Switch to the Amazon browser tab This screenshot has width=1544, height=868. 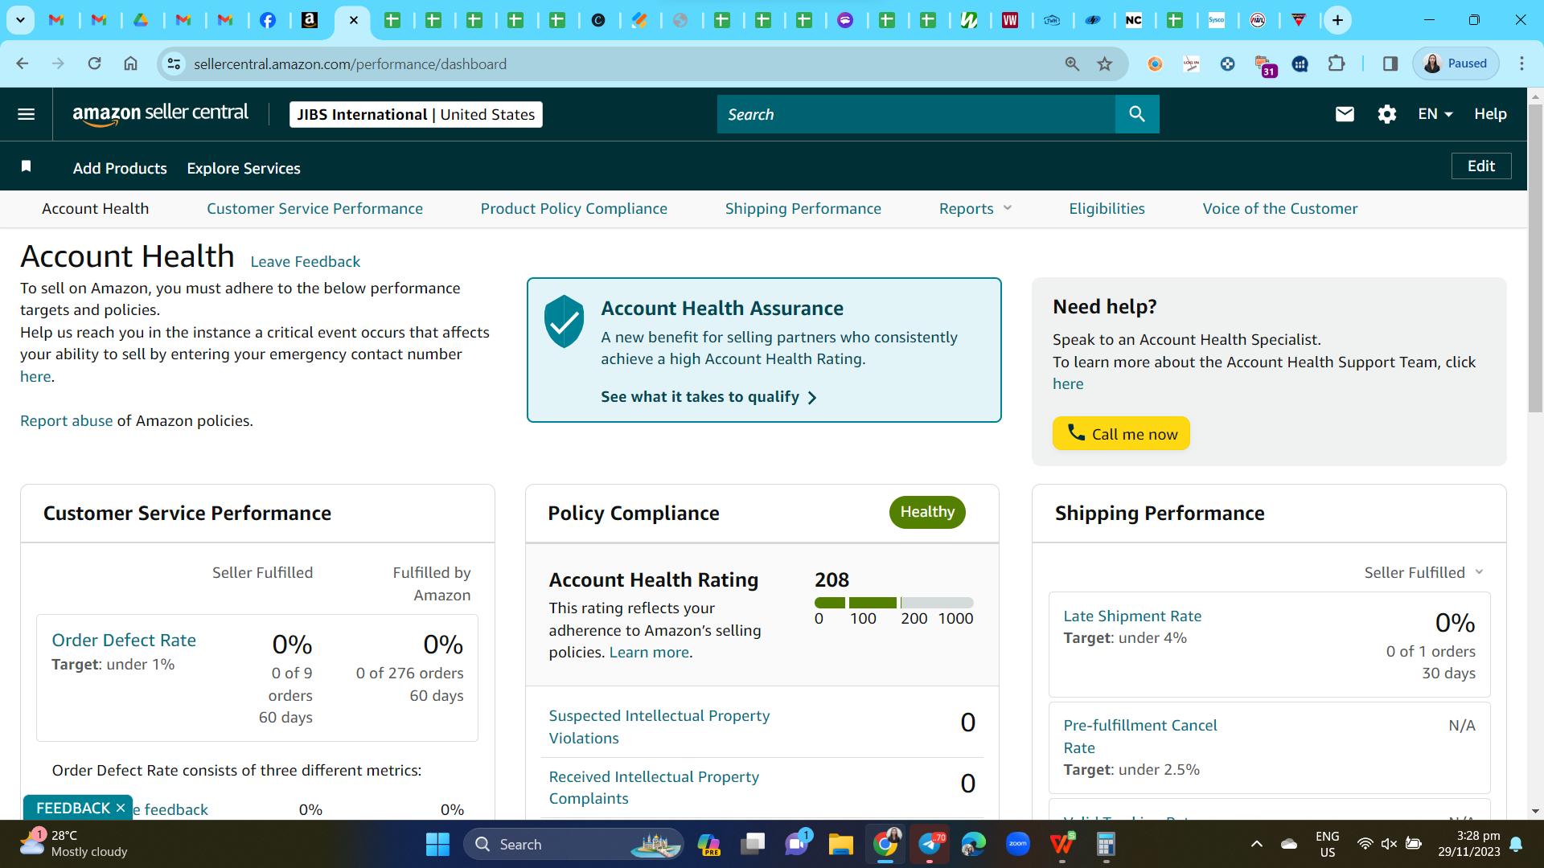pyautogui.click(x=309, y=20)
